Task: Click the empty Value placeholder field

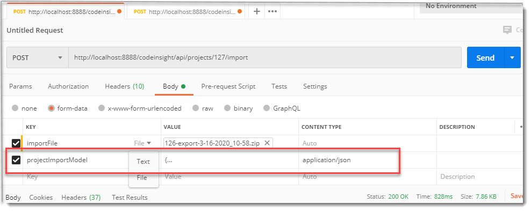Action: (229, 177)
